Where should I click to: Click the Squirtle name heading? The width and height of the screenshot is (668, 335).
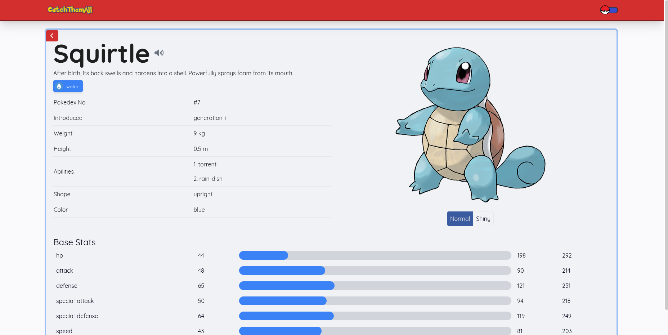pyautogui.click(x=102, y=54)
